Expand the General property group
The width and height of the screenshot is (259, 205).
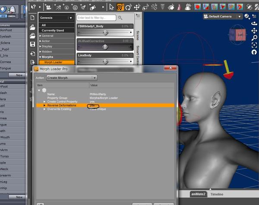click(40, 36)
